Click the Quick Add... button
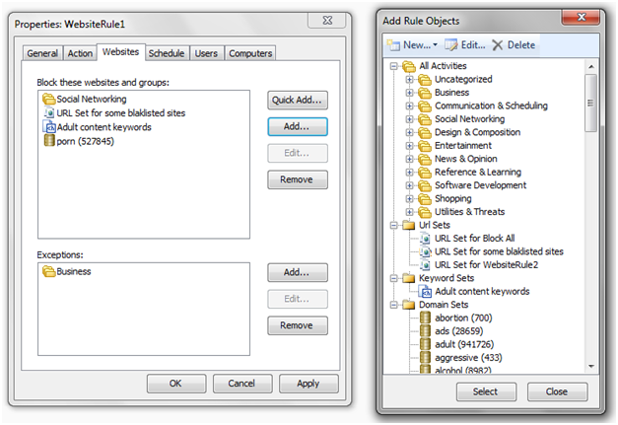Viewport: 618px width, 425px height. 298,101
